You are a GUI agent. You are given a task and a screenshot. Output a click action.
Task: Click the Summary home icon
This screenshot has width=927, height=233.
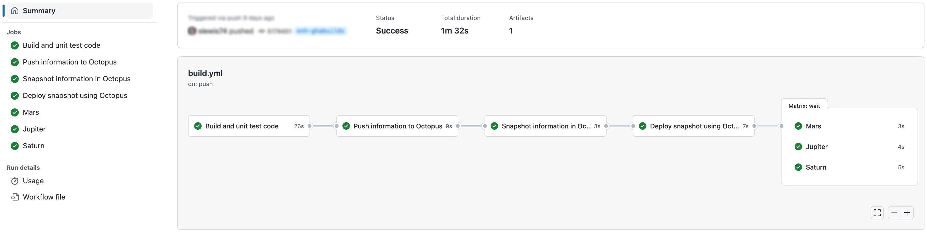(x=15, y=11)
